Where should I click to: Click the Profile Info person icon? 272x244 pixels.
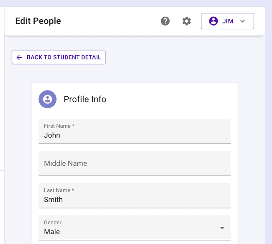48,99
